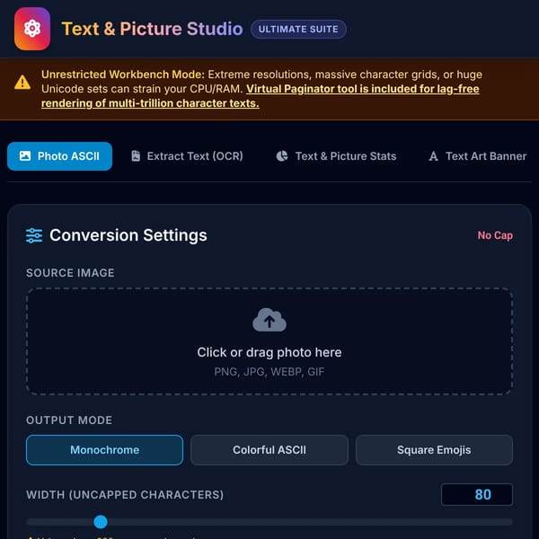539x539 pixels.
Task: Click the No Cap label
Action: click(495, 235)
